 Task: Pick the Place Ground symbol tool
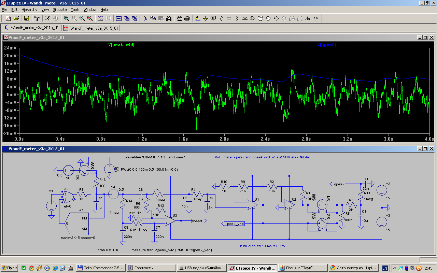coord(205,18)
